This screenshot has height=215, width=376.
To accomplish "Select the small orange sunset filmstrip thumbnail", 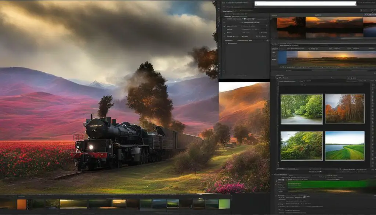I will [x=119, y=204].
